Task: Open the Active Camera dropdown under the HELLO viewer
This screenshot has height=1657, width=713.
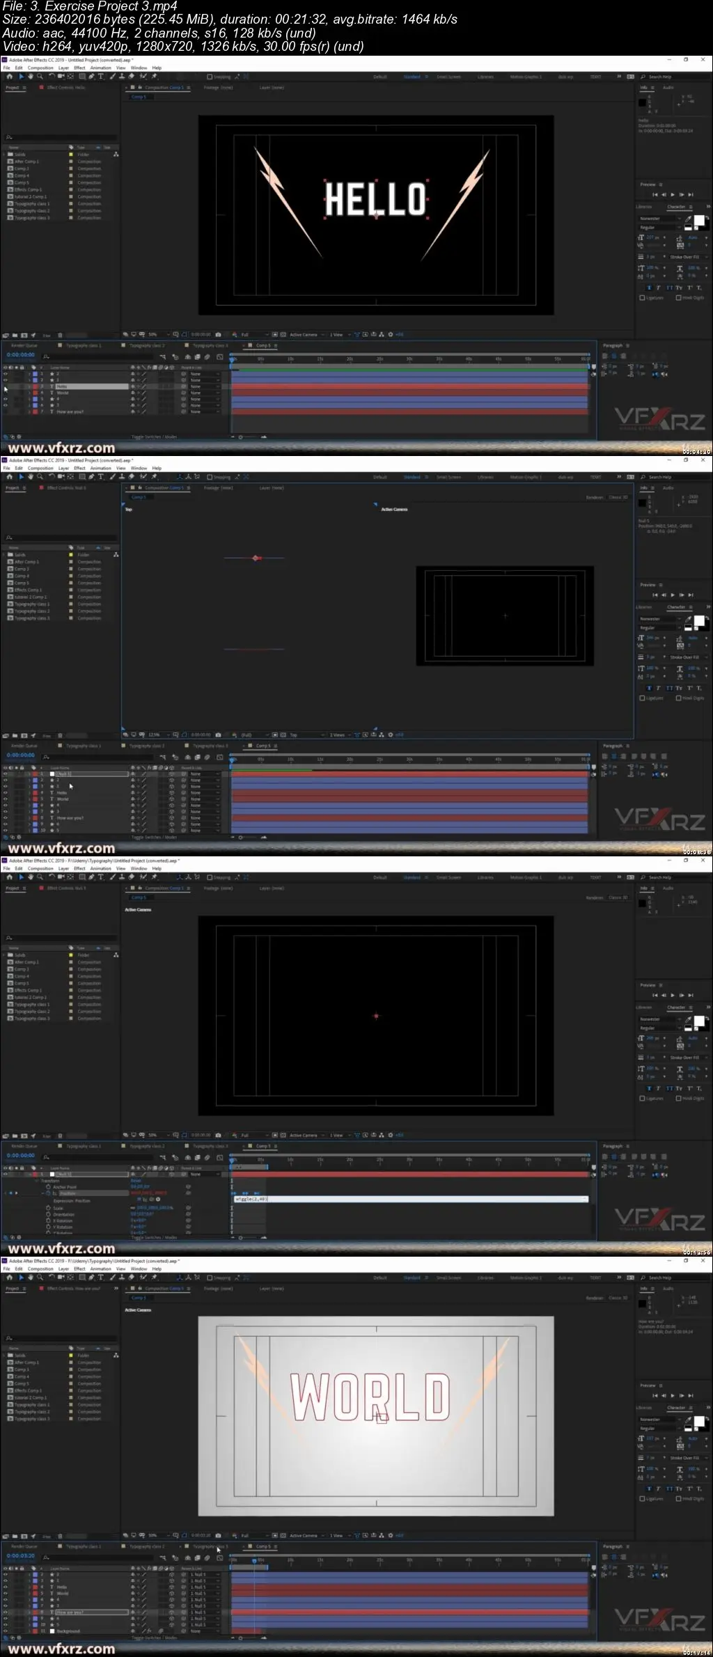Action: 307,335
